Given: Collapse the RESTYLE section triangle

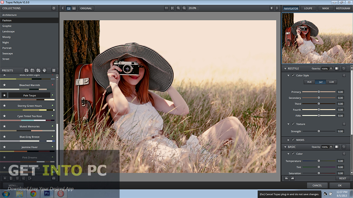Looking at the screenshot, I should pos(285,68).
